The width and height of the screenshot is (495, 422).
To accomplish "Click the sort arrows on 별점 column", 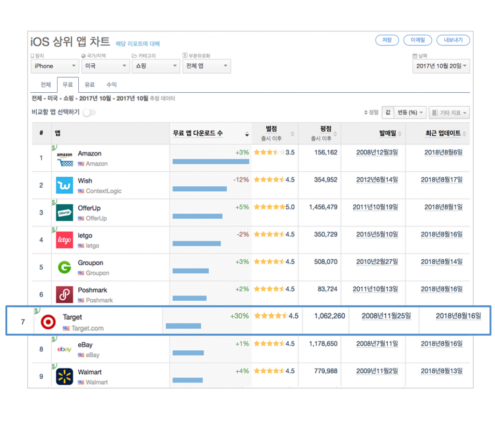I will click(x=292, y=134).
